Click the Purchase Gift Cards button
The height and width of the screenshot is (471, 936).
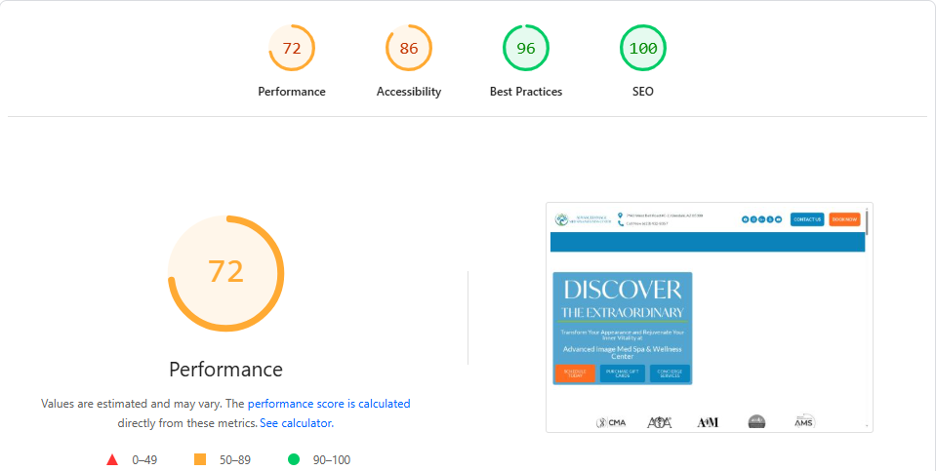click(622, 373)
